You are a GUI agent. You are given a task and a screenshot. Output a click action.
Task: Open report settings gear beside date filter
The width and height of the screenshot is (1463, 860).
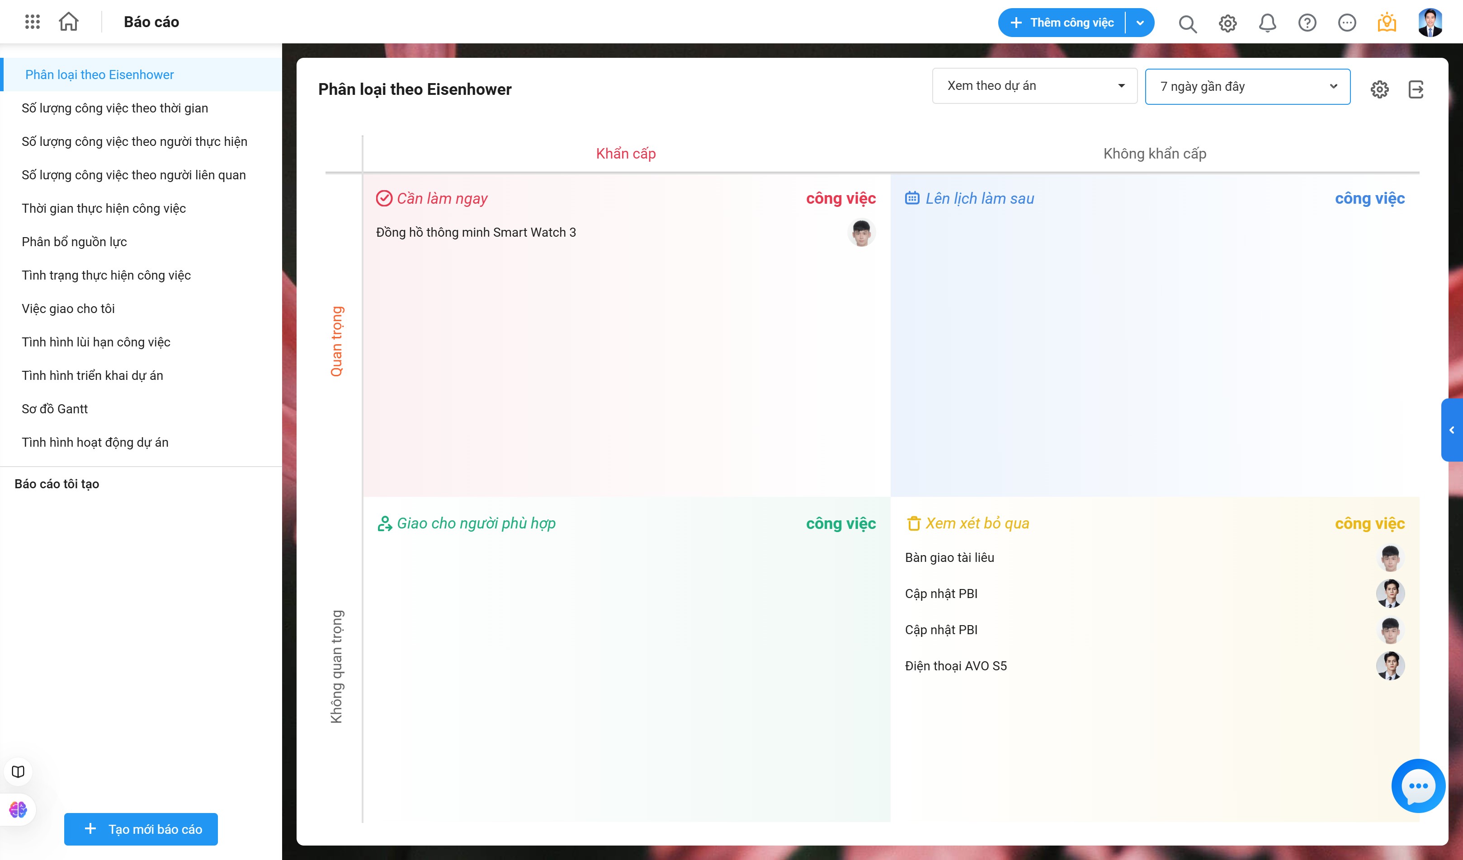tap(1379, 89)
